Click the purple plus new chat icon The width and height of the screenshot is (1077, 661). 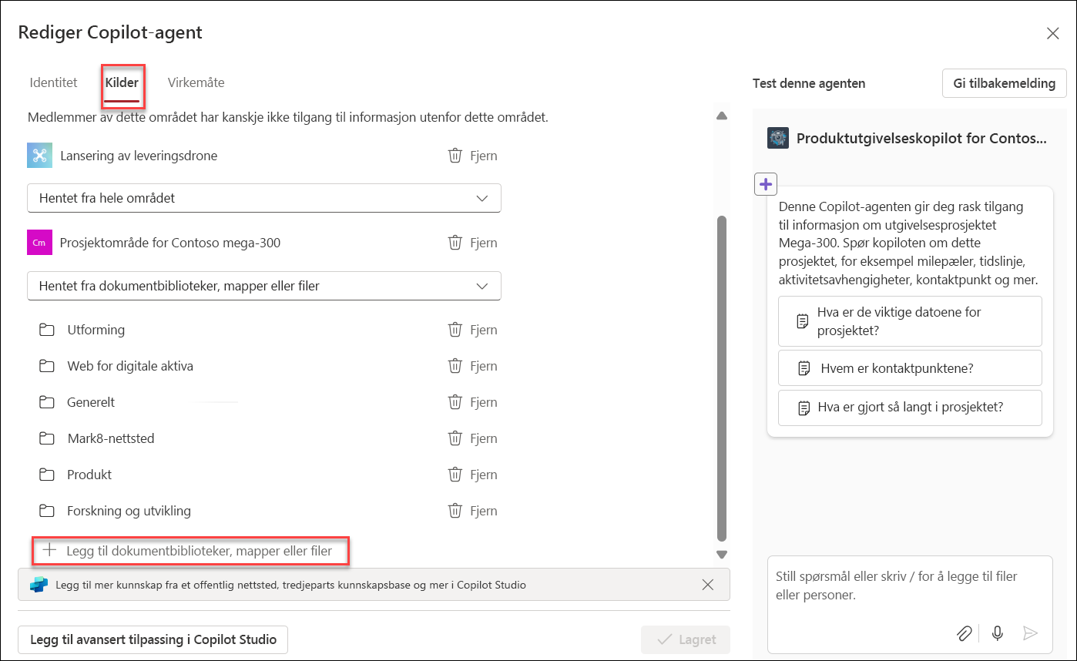[x=766, y=184]
